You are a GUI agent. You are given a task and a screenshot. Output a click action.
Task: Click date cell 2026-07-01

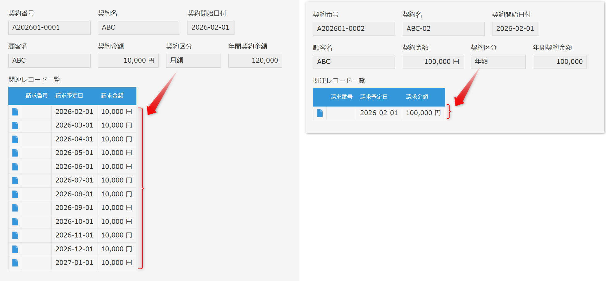click(x=75, y=180)
